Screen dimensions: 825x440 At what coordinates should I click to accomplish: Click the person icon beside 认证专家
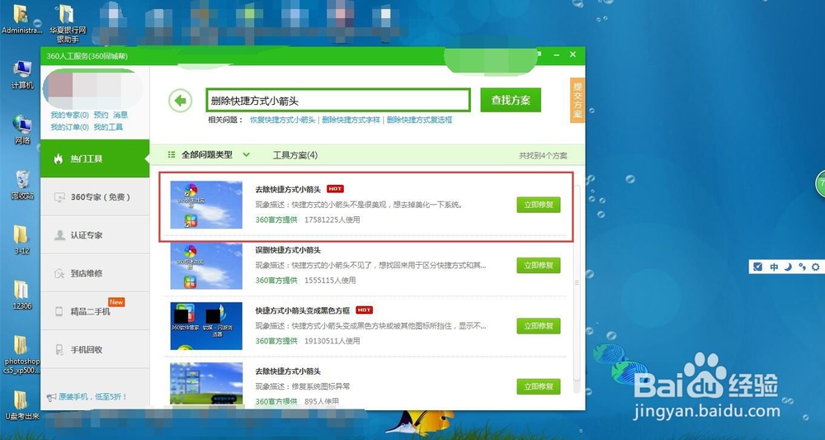click(59, 235)
